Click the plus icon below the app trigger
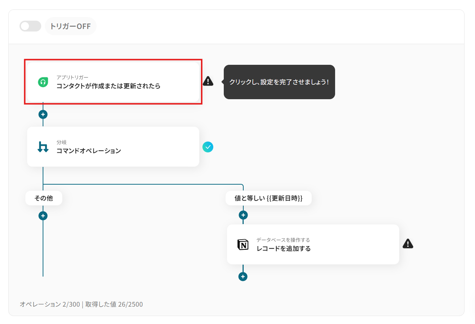The width and height of the screenshot is (475, 324). 43,114
